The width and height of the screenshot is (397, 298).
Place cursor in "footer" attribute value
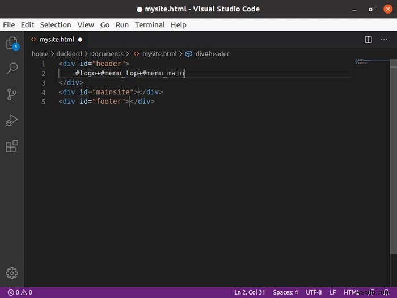point(109,102)
